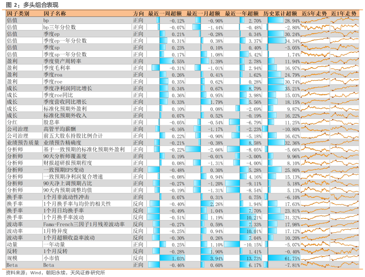Click the 61.75% cumulative excess value
Viewport: 365px width, 277px height.
292,259
